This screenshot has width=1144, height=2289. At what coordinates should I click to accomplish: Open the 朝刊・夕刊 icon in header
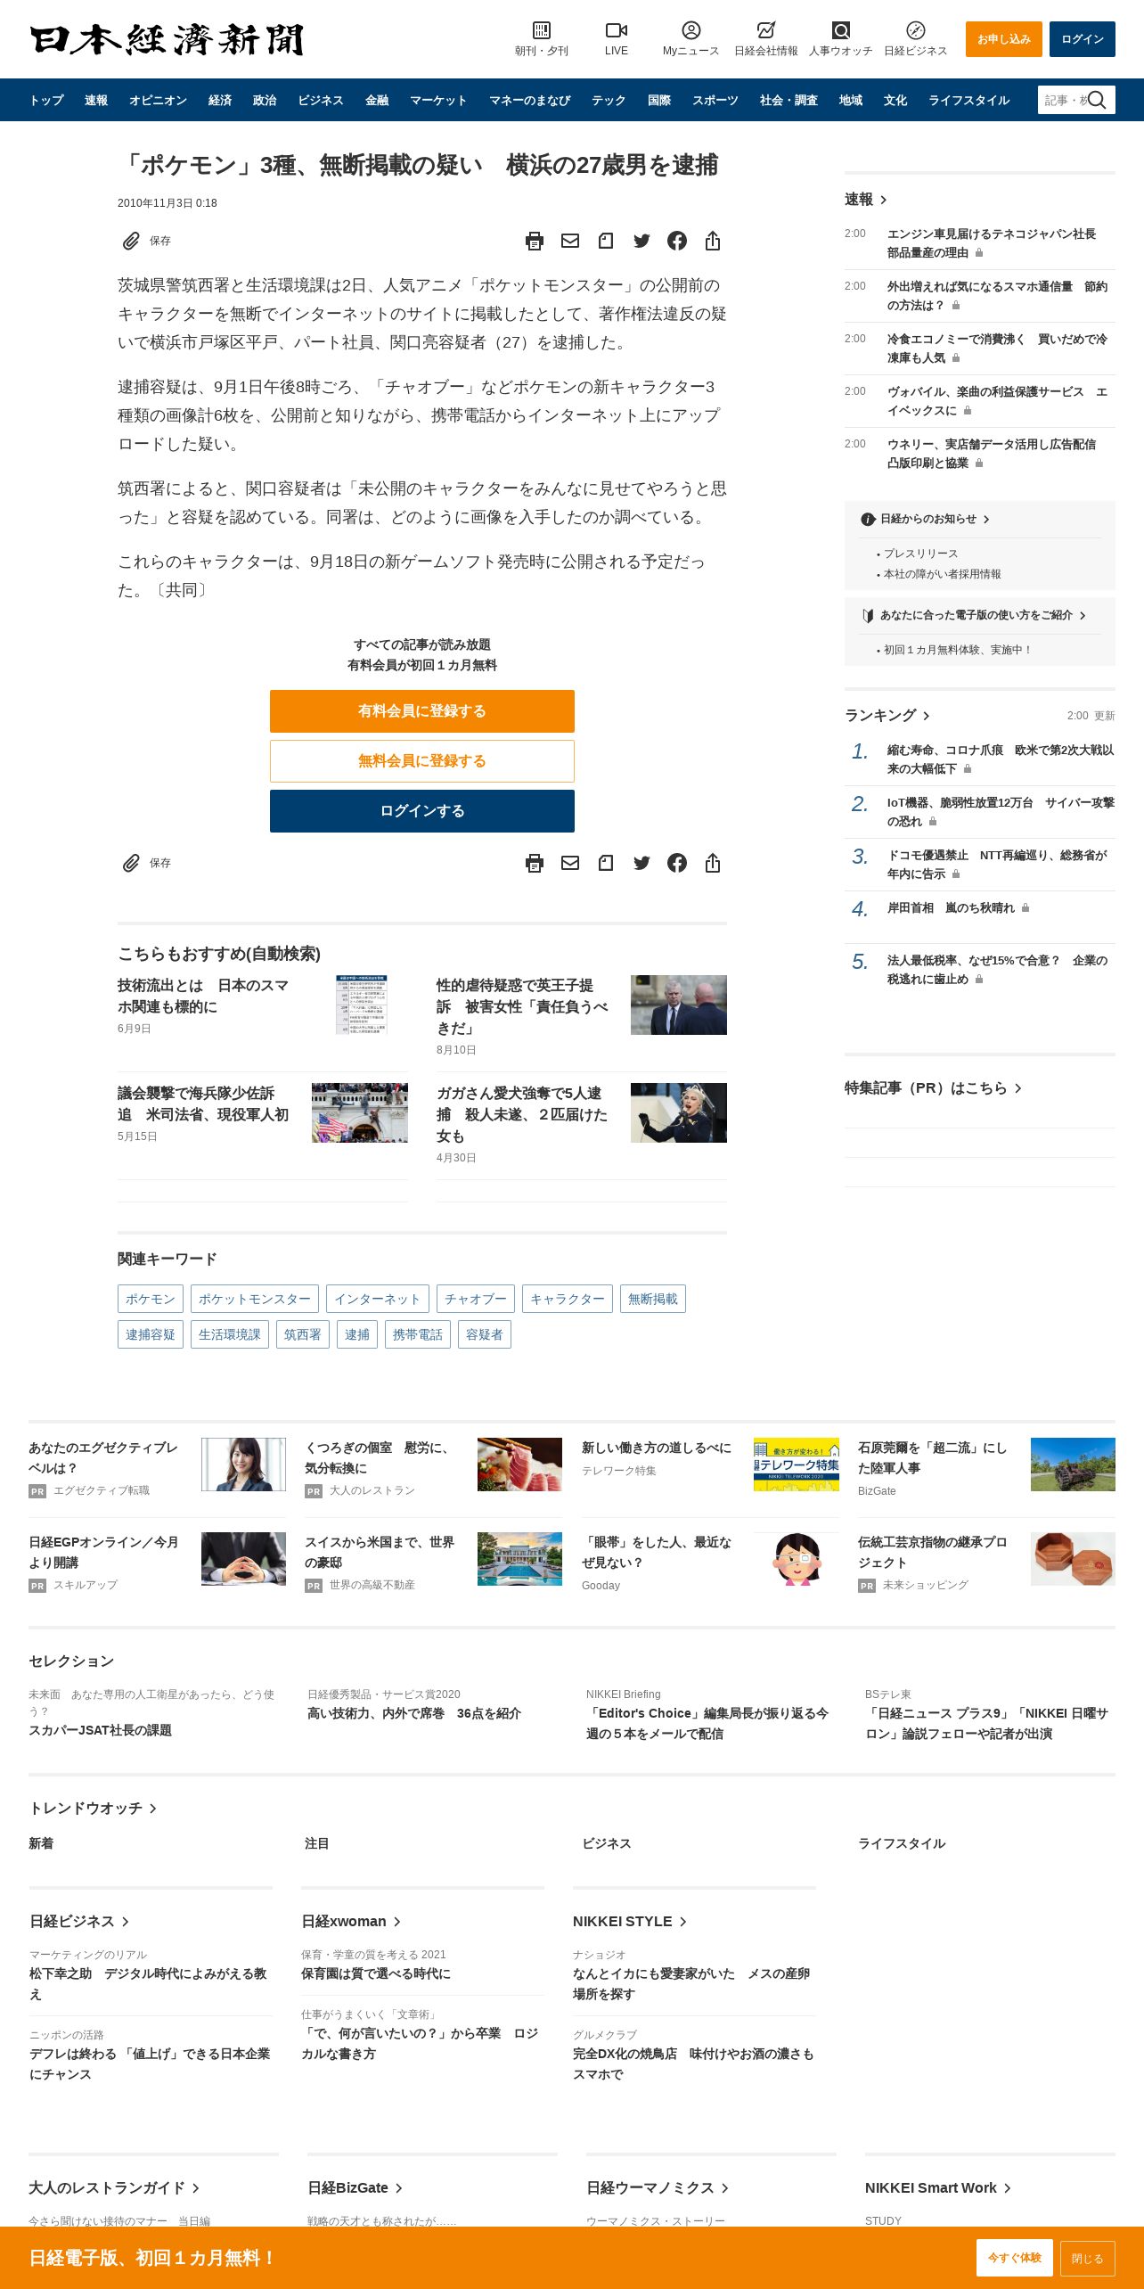pyautogui.click(x=541, y=30)
